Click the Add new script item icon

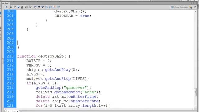point(7,7)
